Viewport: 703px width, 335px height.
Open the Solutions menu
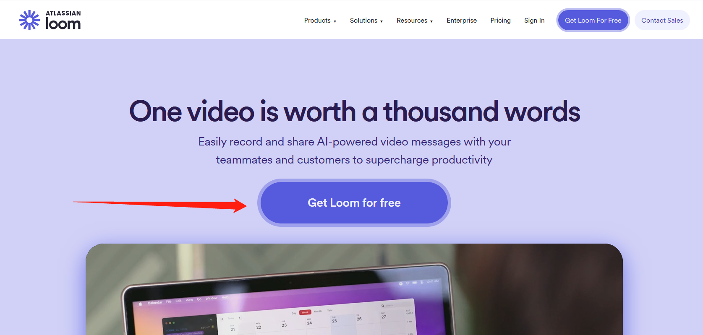366,20
